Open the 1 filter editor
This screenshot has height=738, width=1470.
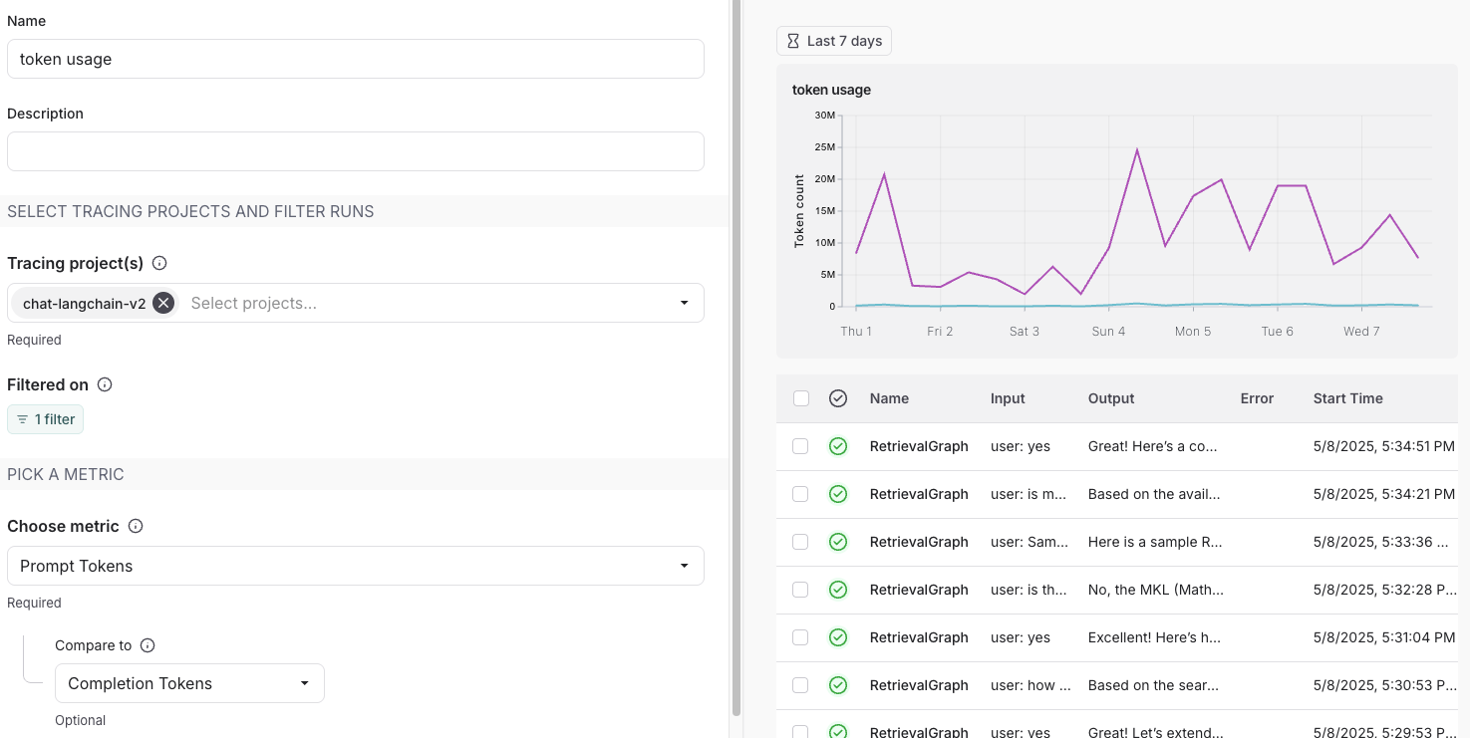(45, 419)
